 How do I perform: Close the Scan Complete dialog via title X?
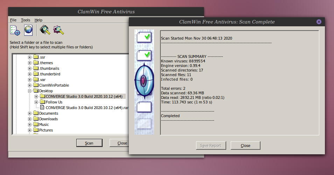(319, 22)
